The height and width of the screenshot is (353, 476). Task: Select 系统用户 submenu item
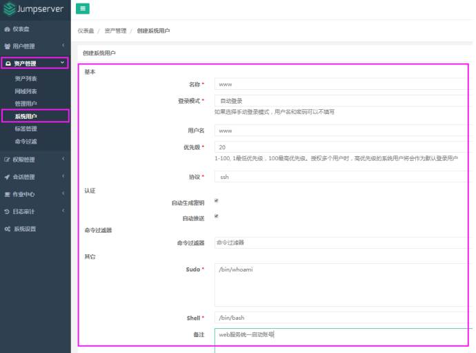point(26,117)
